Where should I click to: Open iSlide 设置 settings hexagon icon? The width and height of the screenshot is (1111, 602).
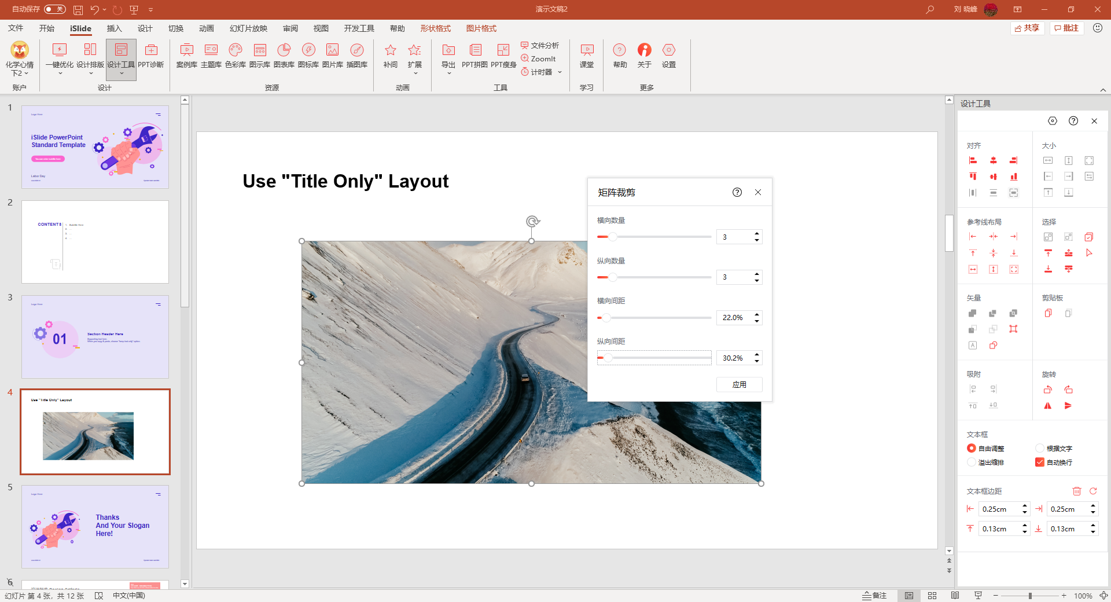668,56
